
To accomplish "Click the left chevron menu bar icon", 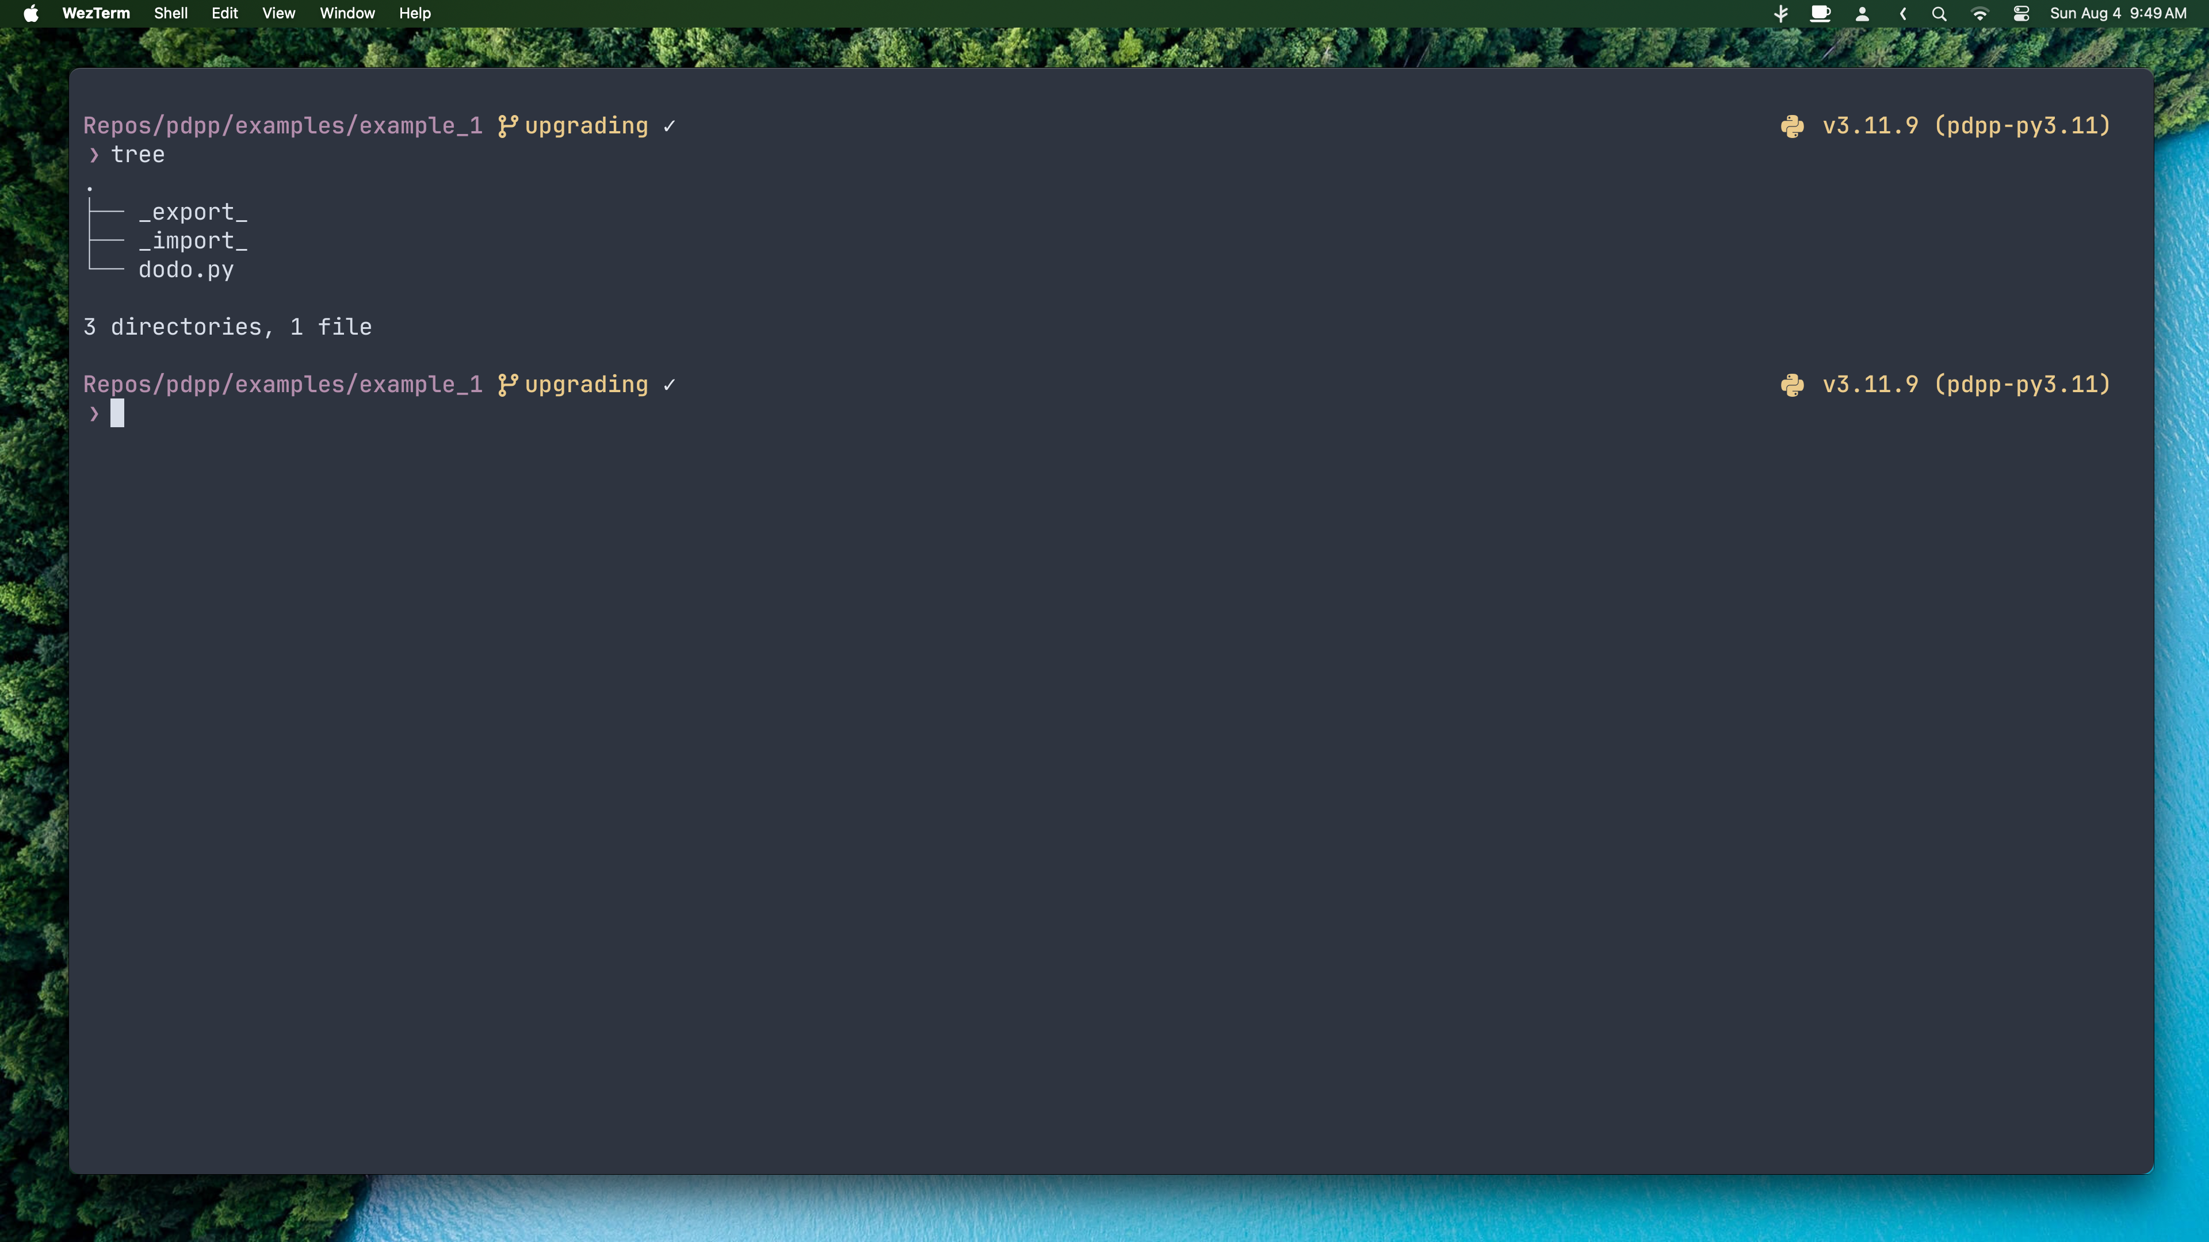I will pos(1903,14).
